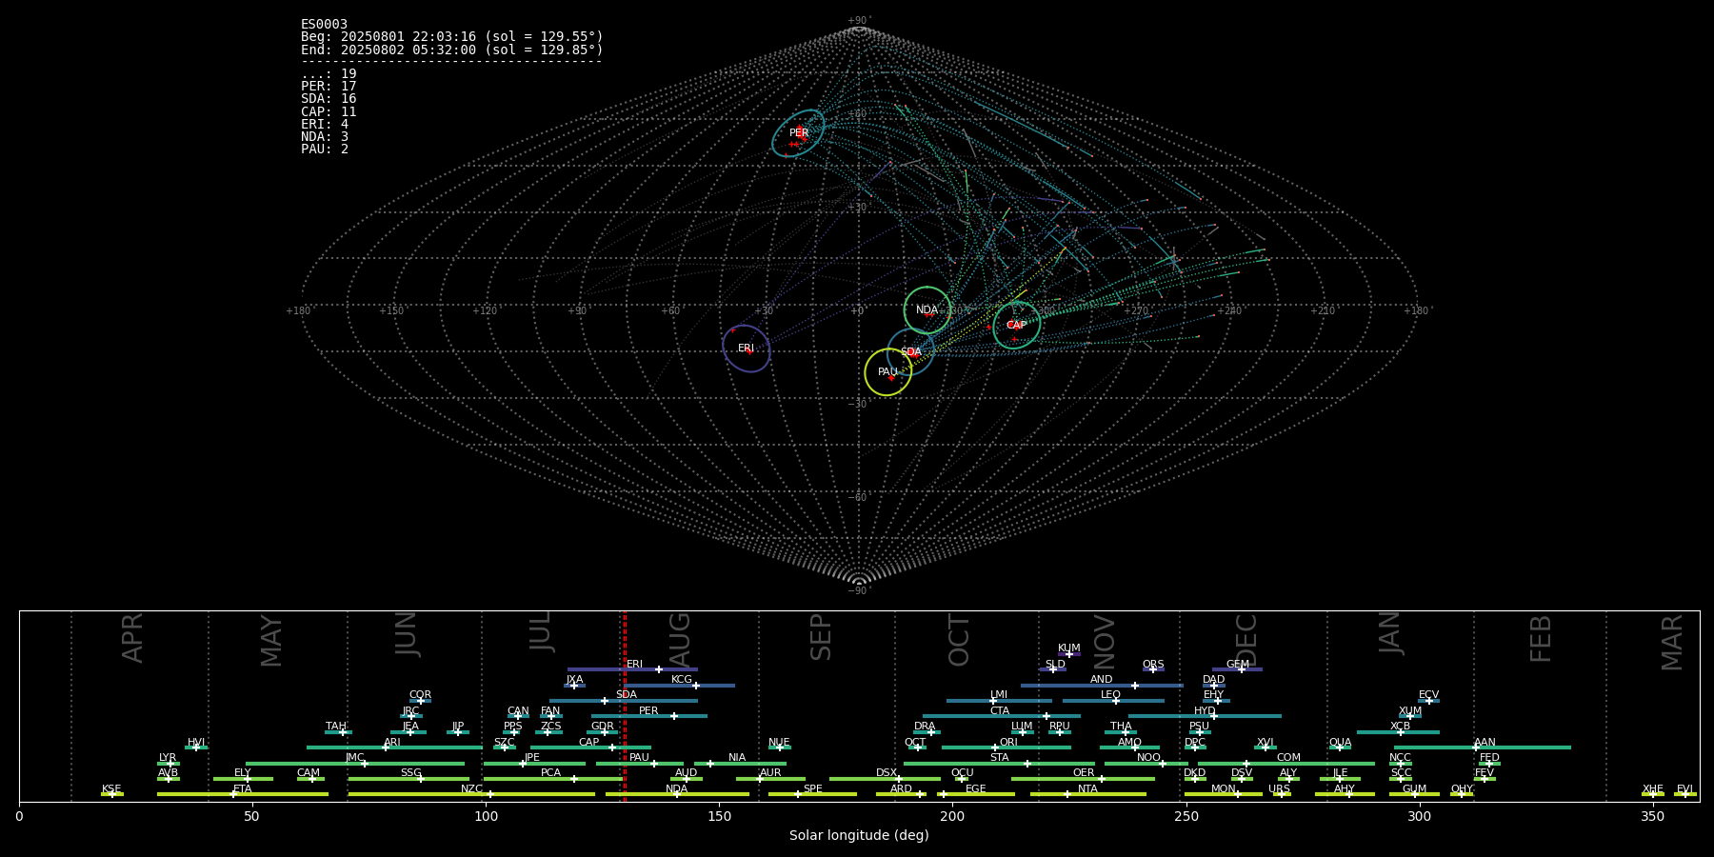The width and height of the screenshot is (1714, 857).
Task: Click the LYR shower label in timeline
Action: pyautogui.click(x=168, y=757)
